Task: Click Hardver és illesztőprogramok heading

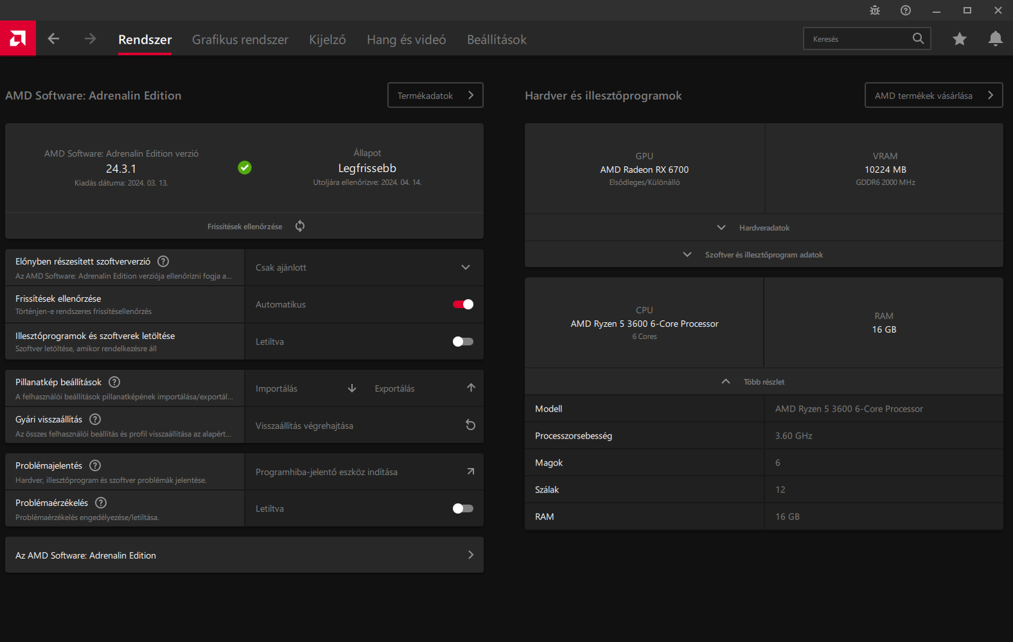Action: (603, 96)
